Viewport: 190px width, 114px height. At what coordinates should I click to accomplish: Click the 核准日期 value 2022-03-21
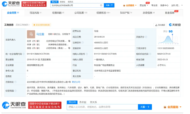pyautogui.click(x=163, y=60)
